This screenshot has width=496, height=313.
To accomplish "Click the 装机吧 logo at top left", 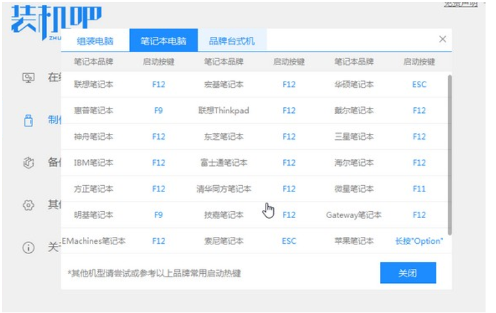I will tap(55, 21).
